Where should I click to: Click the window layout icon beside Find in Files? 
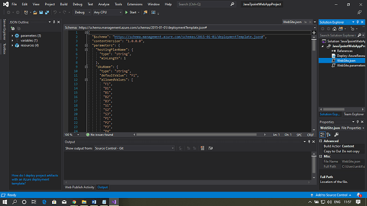(x=153, y=12)
